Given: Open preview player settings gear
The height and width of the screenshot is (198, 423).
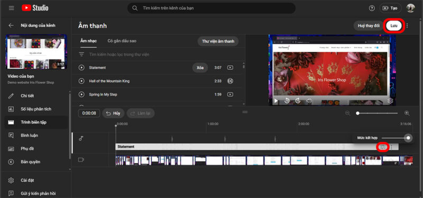Looking at the screenshot, I should coord(390,101).
